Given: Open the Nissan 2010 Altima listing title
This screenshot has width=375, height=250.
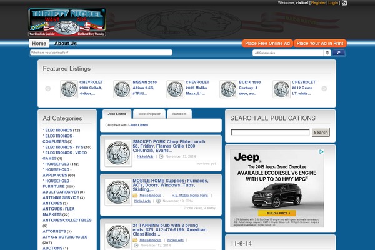Looking at the screenshot, I should (145, 87).
